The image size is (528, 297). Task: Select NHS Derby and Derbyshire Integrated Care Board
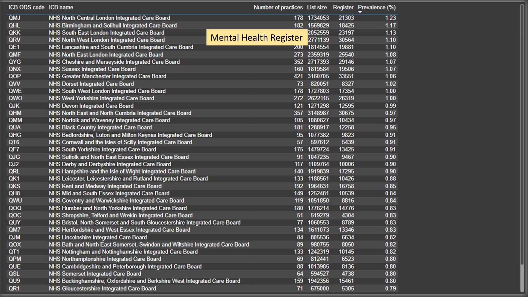pos(110,164)
